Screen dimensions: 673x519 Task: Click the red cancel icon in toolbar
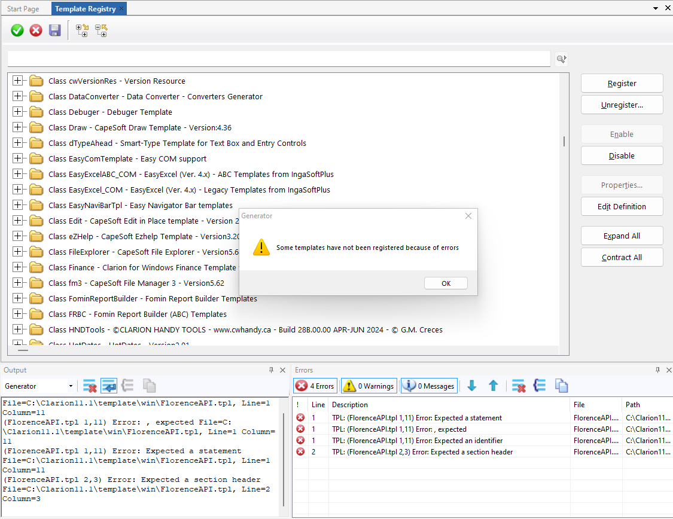pyautogui.click(x=36, y=30)
